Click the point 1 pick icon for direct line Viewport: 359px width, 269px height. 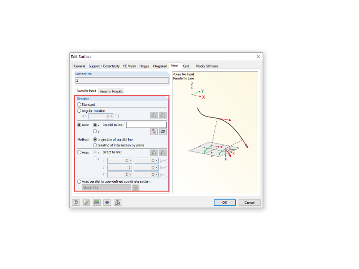[154, 152]
